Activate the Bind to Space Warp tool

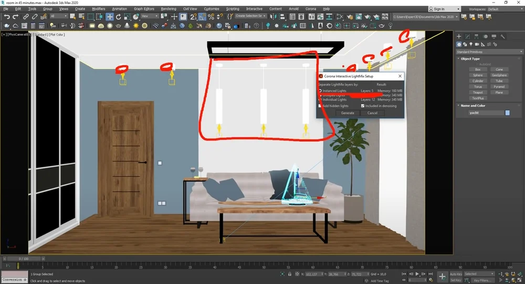44,16
